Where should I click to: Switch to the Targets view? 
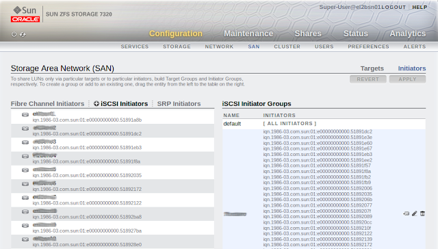tap(372, 68)
